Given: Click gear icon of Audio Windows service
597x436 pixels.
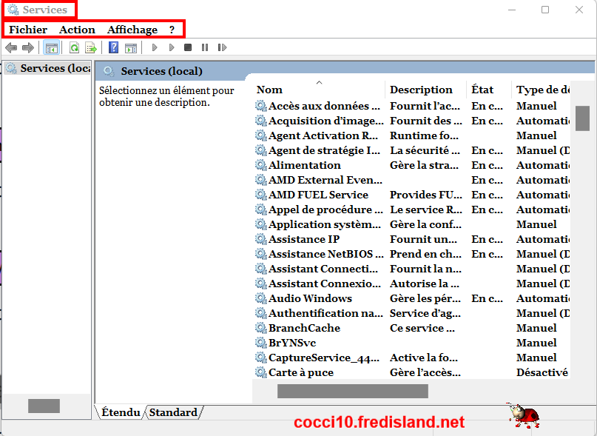Looking at the screenshot, I should coord(261,298).
